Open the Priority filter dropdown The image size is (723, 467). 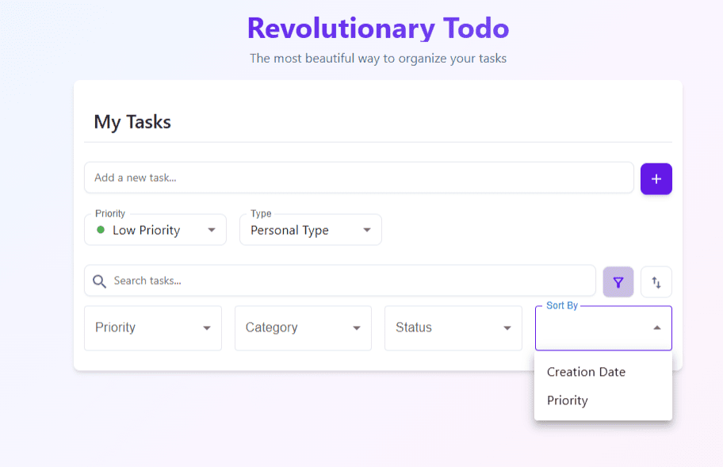click(x=153, y=327)
